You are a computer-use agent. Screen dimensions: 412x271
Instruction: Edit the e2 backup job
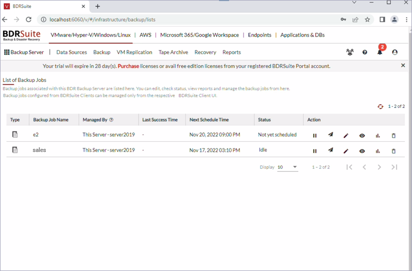pyautogui.click(x=346, y=135)
